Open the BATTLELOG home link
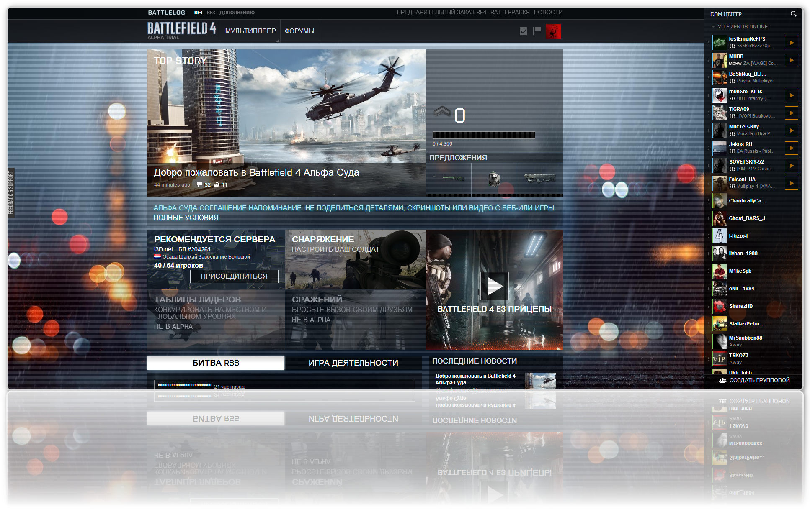810x512 pixels. coord(166,13)
